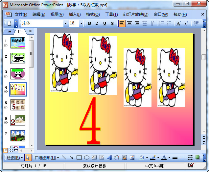Click the Distributed alignment icon
Image resolution: width=209 pixels, height=172 pixels.
(x=144, y=23)
